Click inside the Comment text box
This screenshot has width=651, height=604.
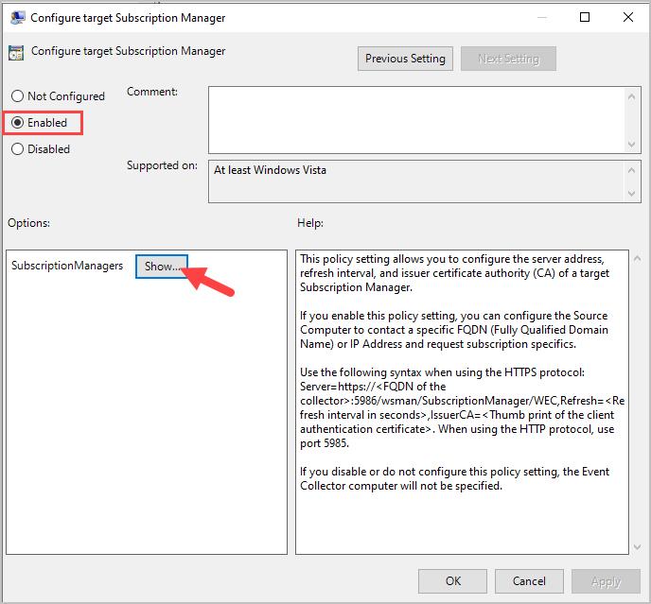pos(416,118)
